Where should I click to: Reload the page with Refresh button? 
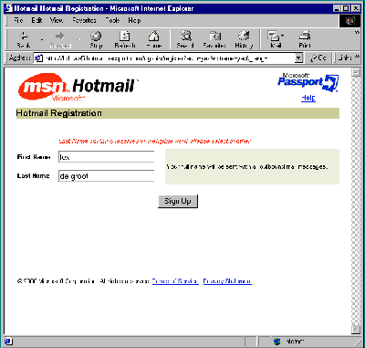125,39
